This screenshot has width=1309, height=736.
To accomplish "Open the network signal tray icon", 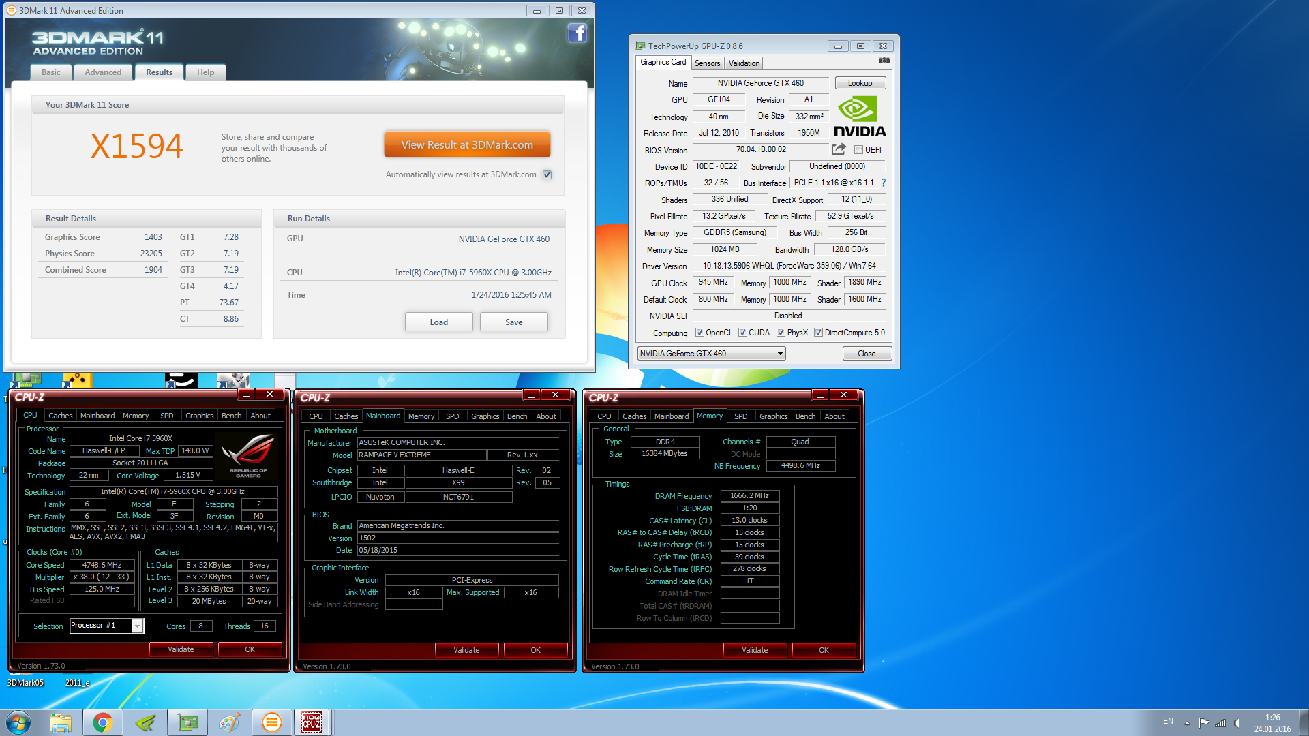I will 1220,722.
